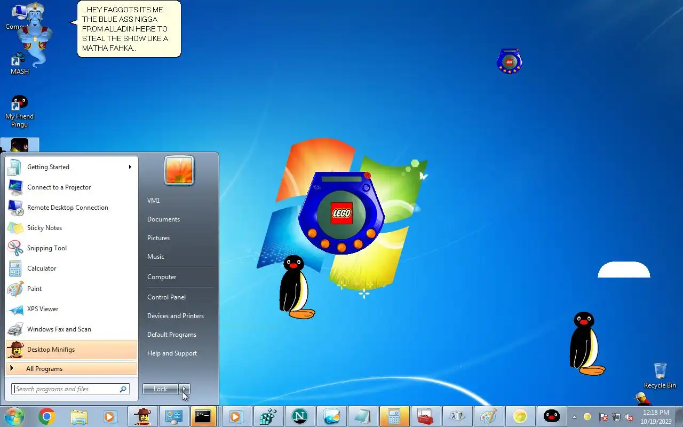Click the Lock button
Screen dimensions: 683x427
(161, 389)
